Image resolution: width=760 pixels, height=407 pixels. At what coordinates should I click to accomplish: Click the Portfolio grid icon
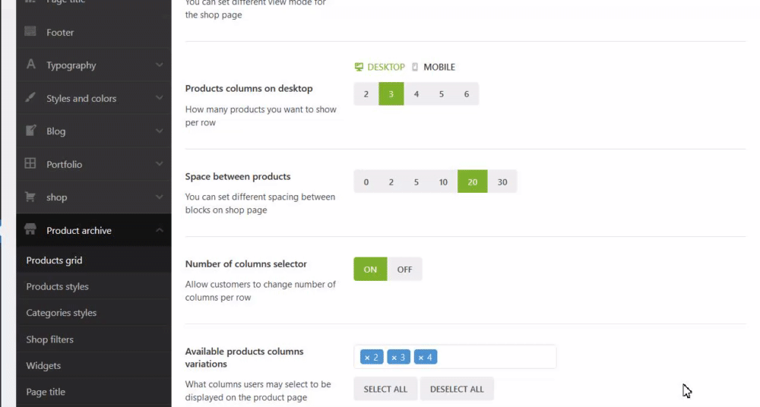click(x=30, y=163)
